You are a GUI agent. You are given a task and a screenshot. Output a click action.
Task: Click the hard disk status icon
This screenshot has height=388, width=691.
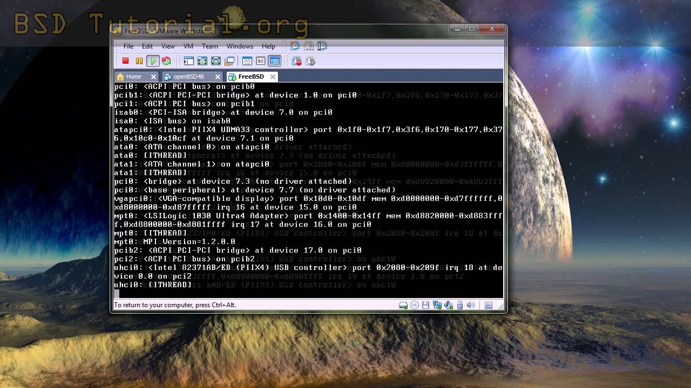(403, 305)
